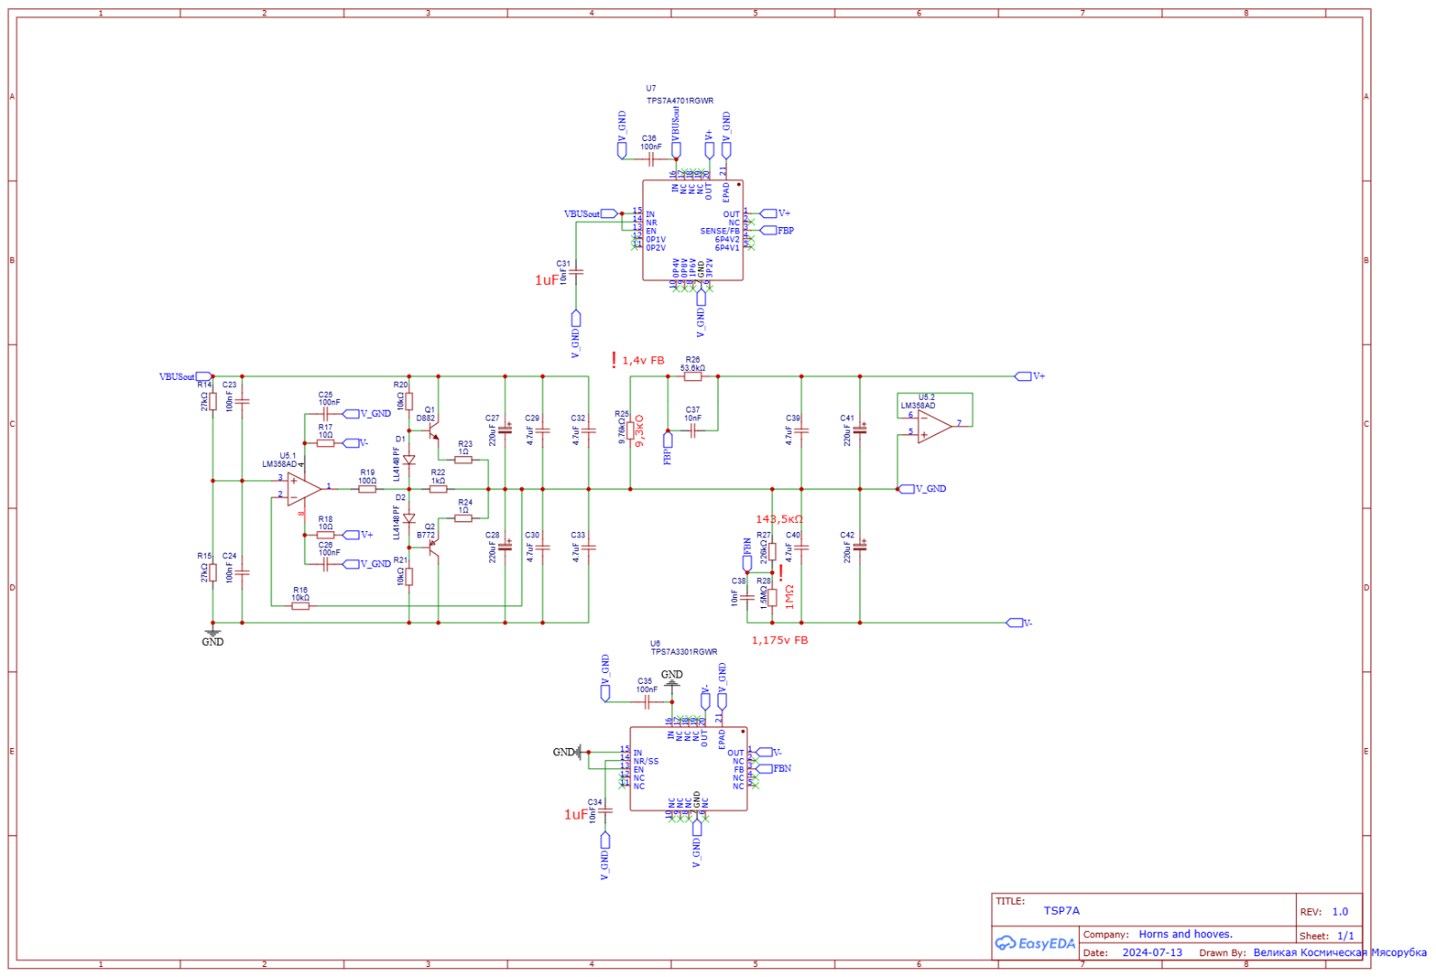The height and width of the screenshot is (977, 1436).
Task: Select the V- output net port at right
Action: (x=1015, y=622)
